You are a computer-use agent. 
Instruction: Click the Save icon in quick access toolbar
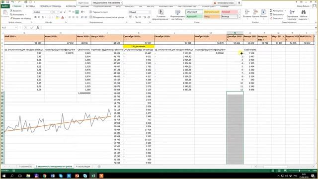(8, 2)
